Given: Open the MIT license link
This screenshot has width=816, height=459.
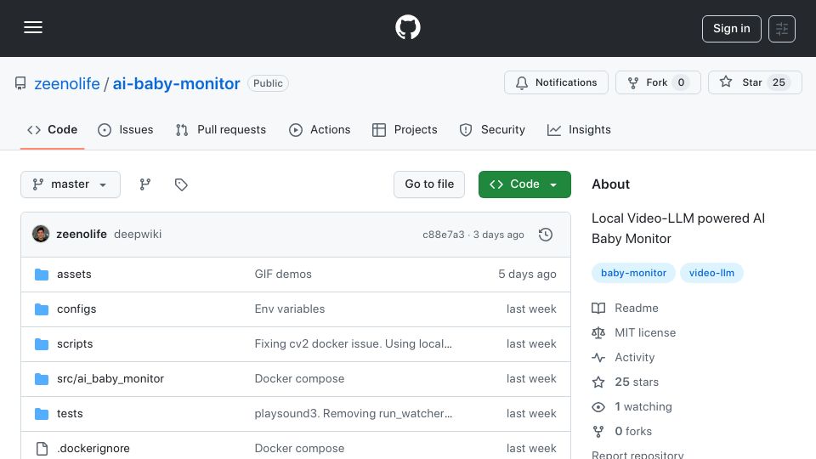Looking at the screenshot, I should coord(645,332).
